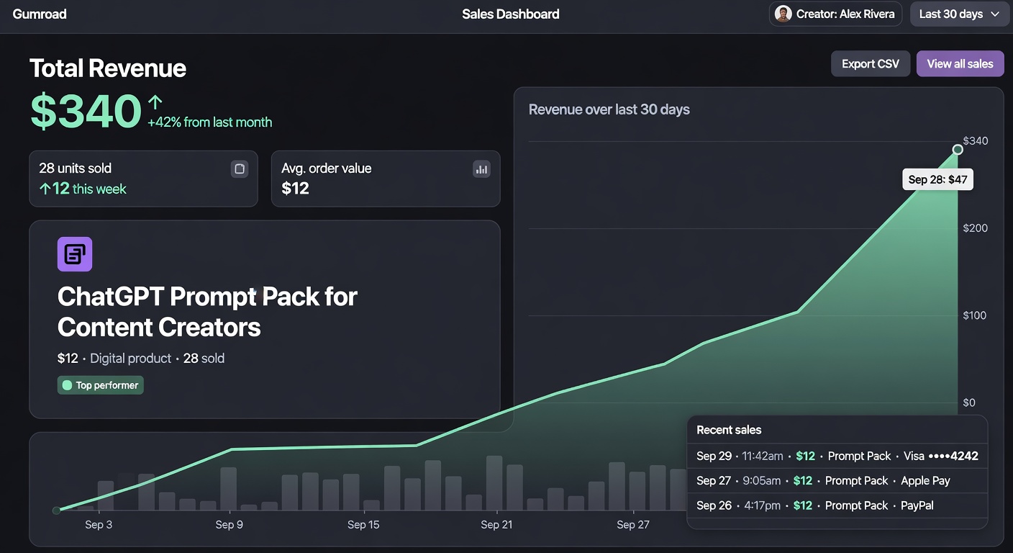Click the Sep 3 axis label

(x=99, y=525)
